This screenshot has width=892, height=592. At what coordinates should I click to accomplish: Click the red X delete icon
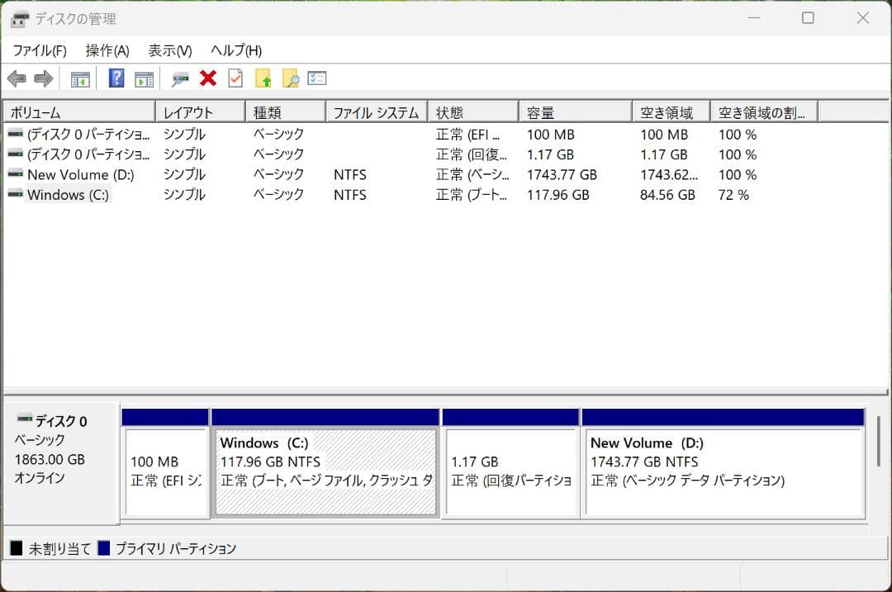(x=206, y=78)
